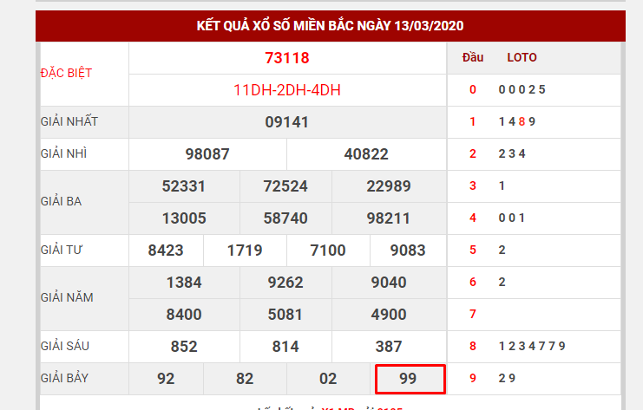Click the results title dated 13/03/2020
Image resolution: width=643 pixels, height=410 pixels.
click(330, 25)
